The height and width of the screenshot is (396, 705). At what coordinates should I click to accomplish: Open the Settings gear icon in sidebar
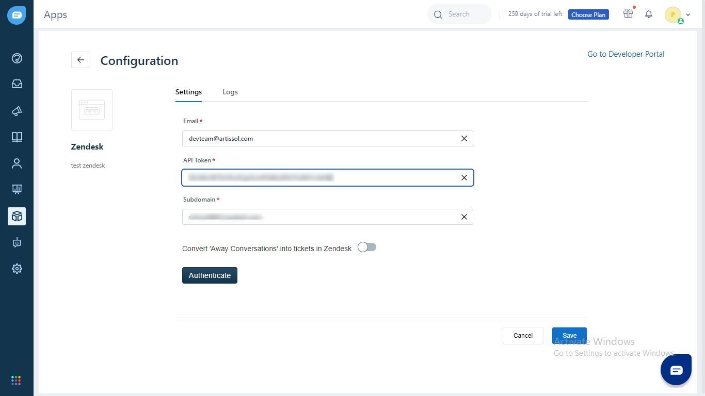pyautogui.click(x=17, y=269)
